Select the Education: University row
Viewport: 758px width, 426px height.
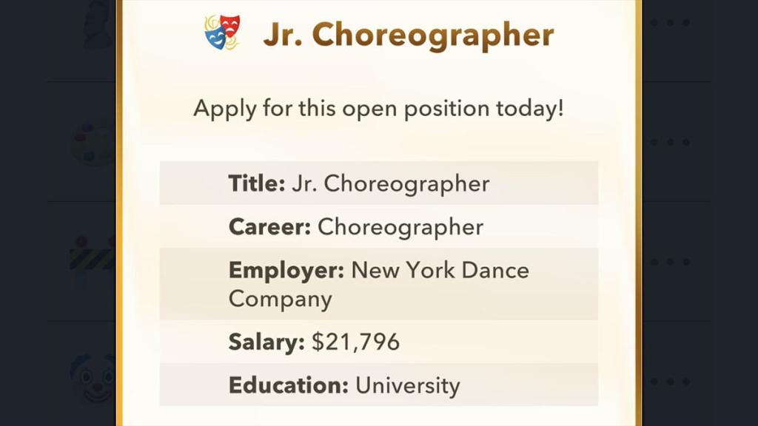379,385
